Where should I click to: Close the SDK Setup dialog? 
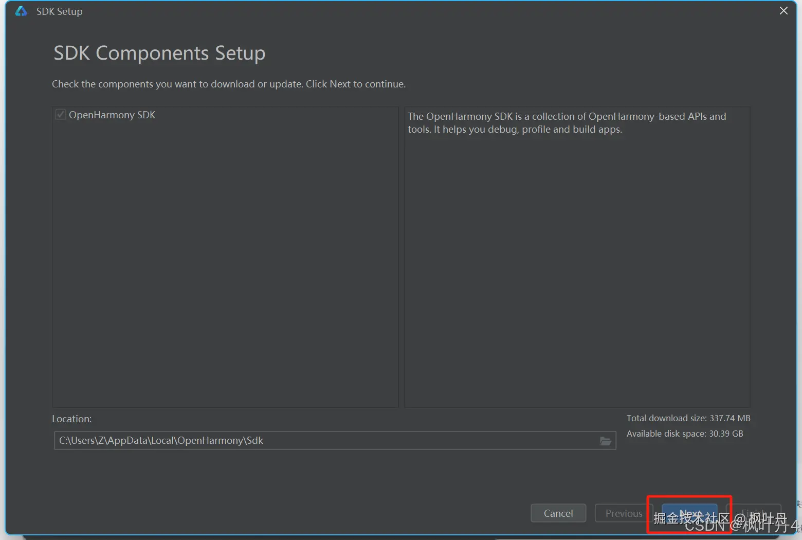[783, 11]
